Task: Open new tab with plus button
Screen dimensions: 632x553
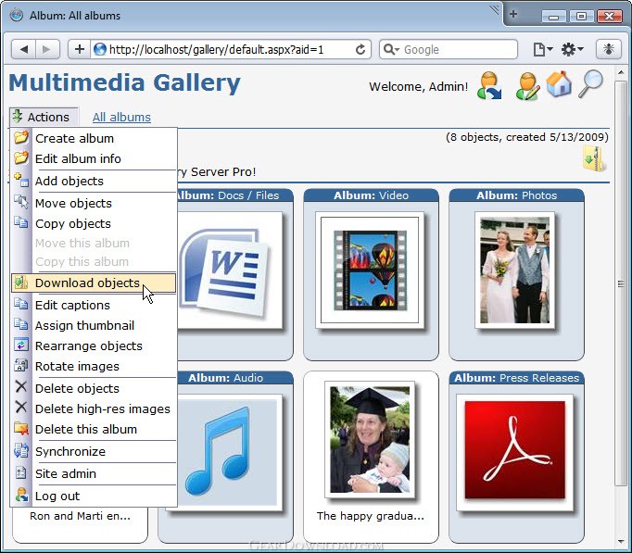Action: pos(513,14)
